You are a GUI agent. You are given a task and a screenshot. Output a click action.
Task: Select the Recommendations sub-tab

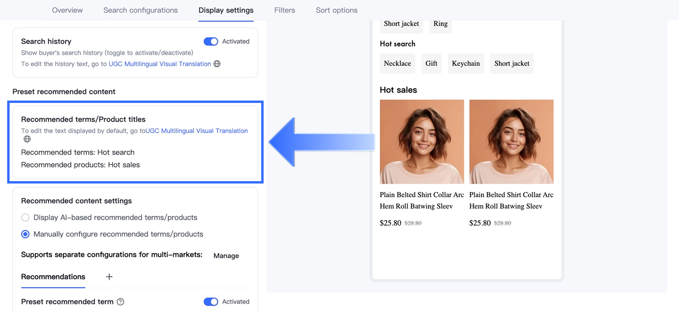(53, 277)
